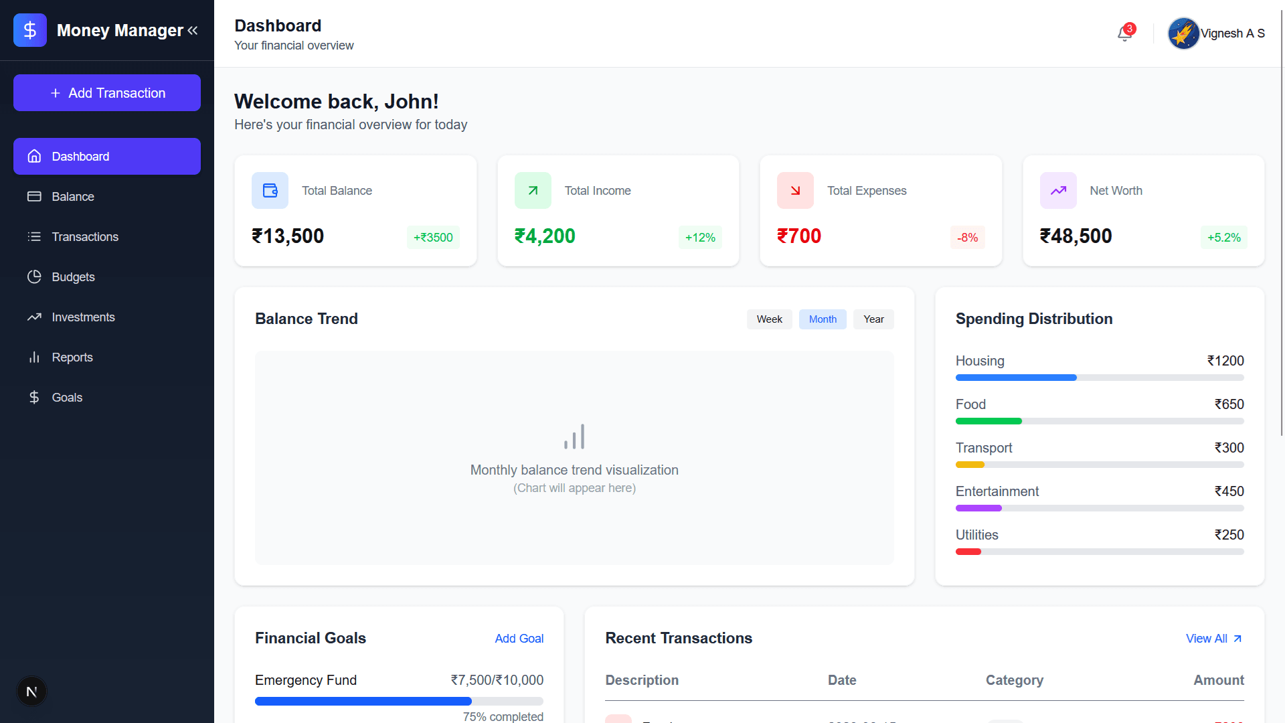Image resolution: width=1285 pixels, height=723 pixels.
Task: Click the Reports bar chart icon
Action: [x=35, y=357]
